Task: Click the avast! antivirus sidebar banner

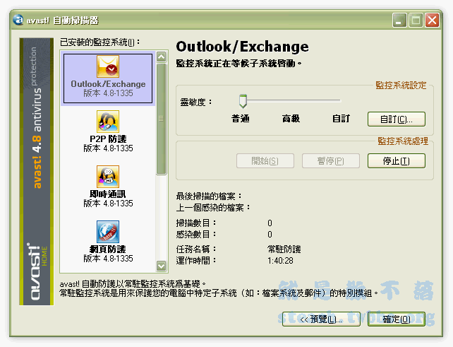Action: 37,172
